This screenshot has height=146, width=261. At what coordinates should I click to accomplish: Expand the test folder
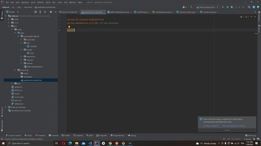(12, 84)
